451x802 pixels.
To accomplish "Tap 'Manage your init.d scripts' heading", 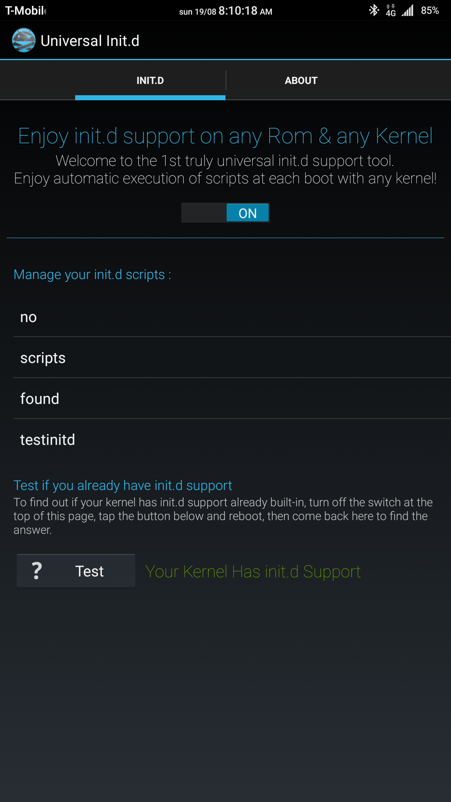I will tap(92, 274).
